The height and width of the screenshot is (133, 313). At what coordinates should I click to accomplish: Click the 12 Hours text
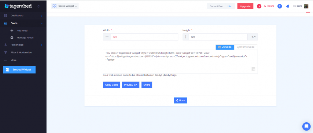(x=269, y=6)
